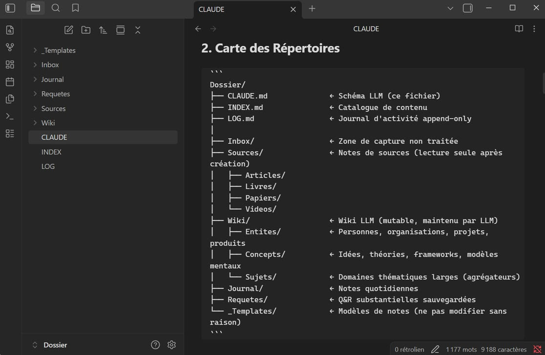Click the INDEX.md line in code block

point(245,108)
